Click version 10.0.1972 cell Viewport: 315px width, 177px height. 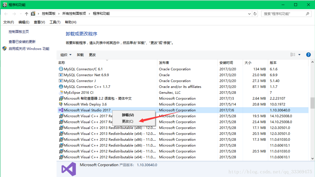coord(278,104)
